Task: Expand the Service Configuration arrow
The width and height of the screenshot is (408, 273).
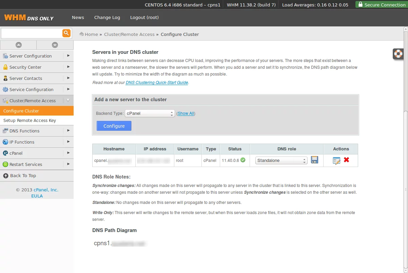Action: tap(68, 89)
